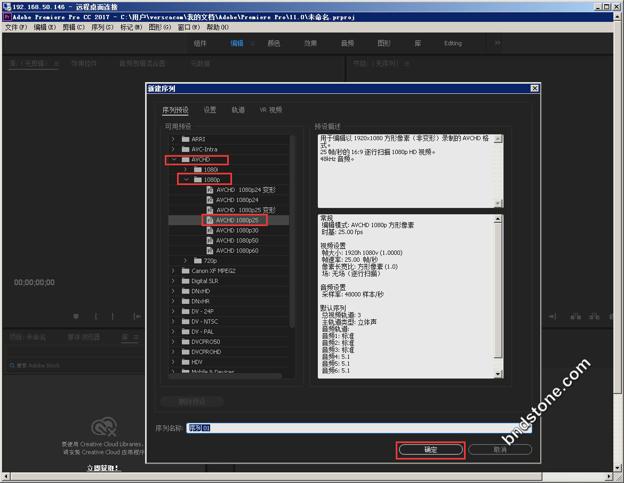Expand the Canon XF MPEG2 folder
Viewport: 624px width, 483px height.
[173, 271]
